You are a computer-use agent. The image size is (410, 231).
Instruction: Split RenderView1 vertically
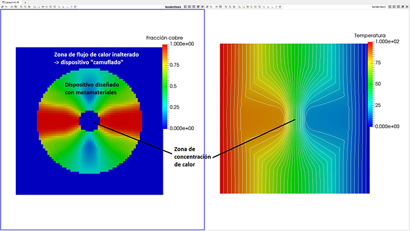(190, 7)
